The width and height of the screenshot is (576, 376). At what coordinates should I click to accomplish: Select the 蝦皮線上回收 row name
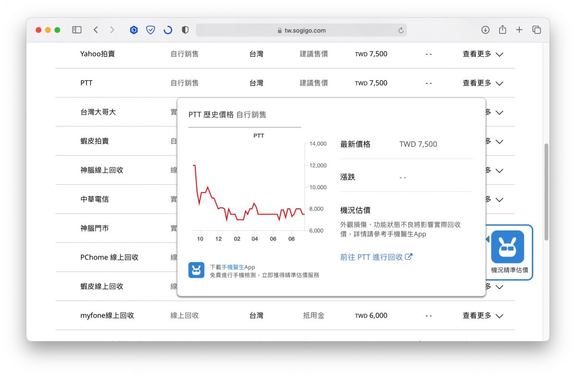pos(102,286)
